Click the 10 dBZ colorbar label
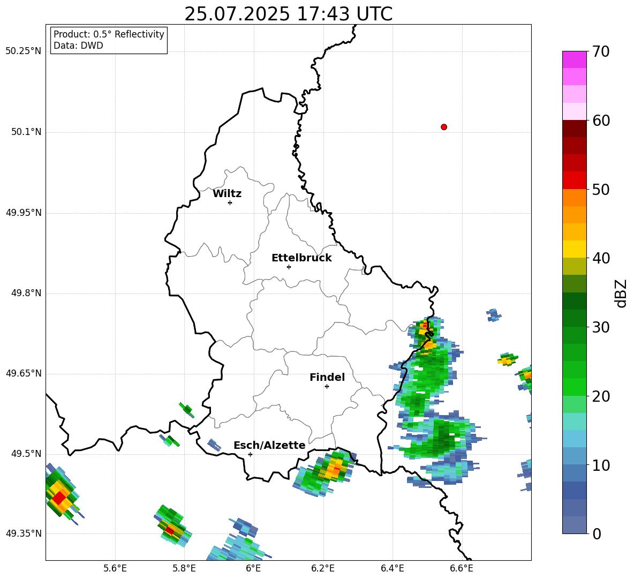The height and width of the screenshot is (579, 634). (600, 465)
